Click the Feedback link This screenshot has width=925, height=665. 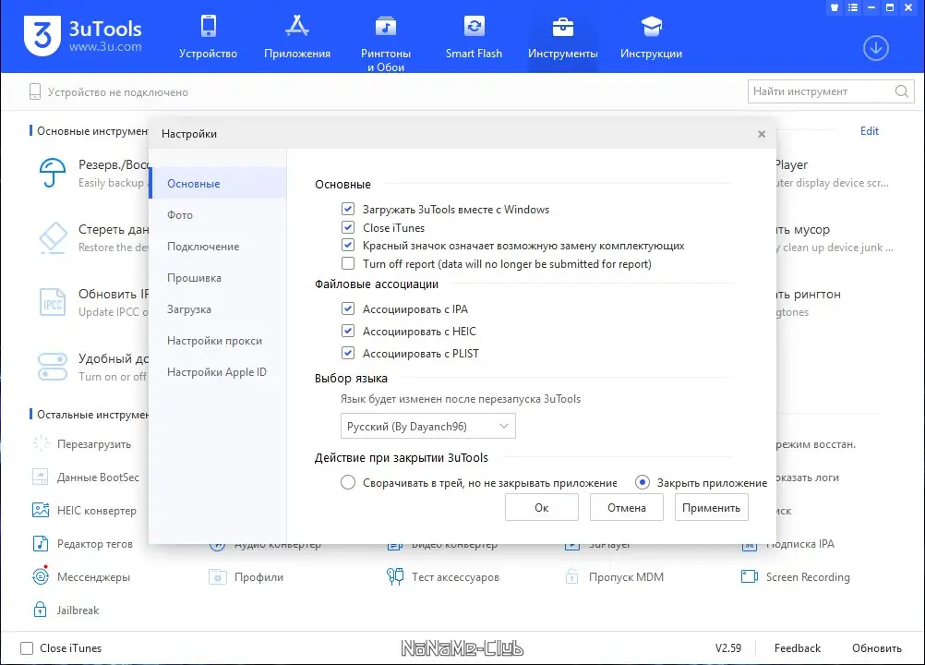tap(797, 647)
